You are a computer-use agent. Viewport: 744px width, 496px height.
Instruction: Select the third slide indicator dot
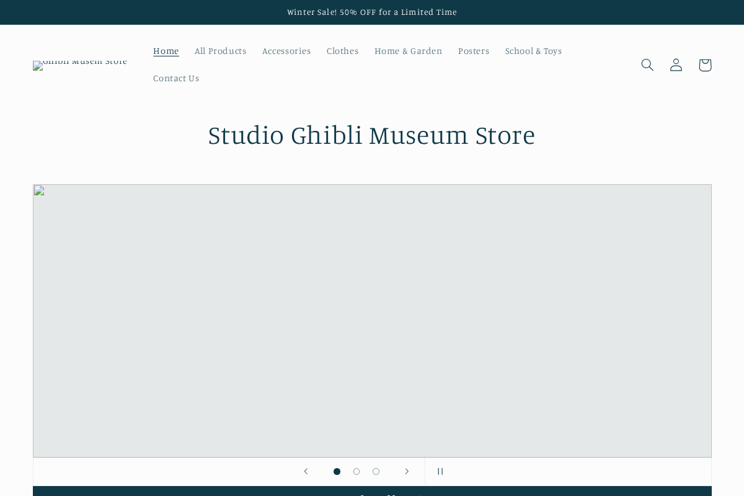pos(376,471)
